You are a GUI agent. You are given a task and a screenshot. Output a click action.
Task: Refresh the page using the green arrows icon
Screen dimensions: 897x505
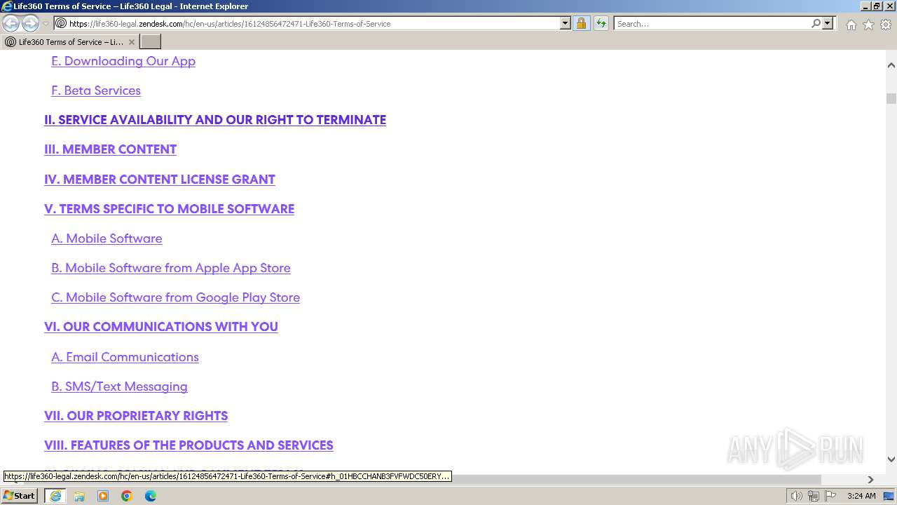601,23
